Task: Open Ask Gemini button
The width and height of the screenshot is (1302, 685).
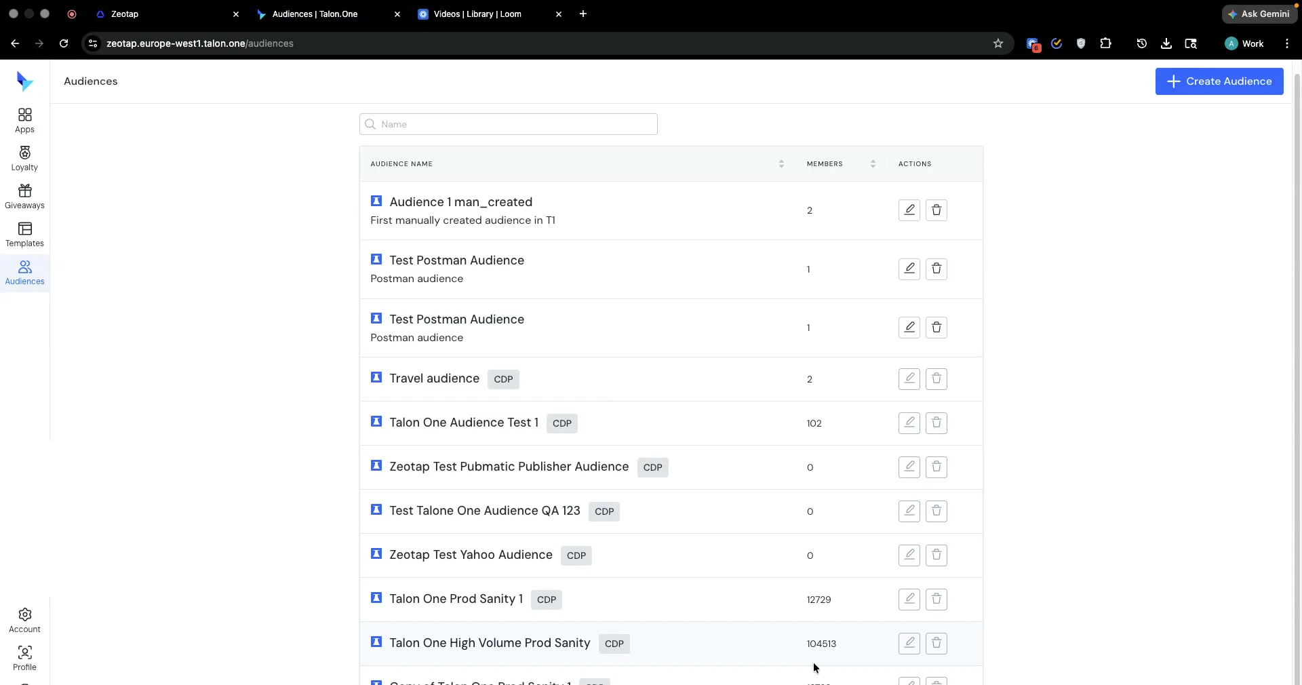Action: [x=1259, y=14]
